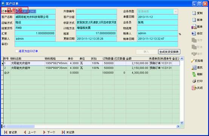Viewport: 209px width, 136px height.
Task: Un-approve the order with 反批准
Action: click(197, 60)
